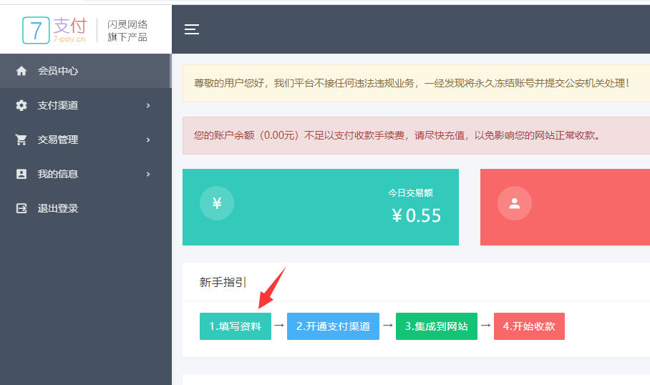
Task: Expand the 交易管理 submenu chevron
Action: click(148, 140)
